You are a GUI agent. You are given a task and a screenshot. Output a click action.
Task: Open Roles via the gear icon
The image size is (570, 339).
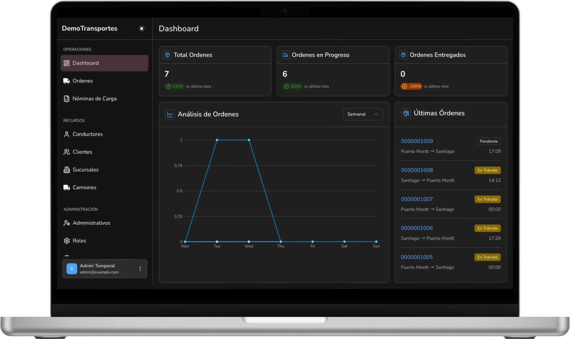tap(66, 241)
